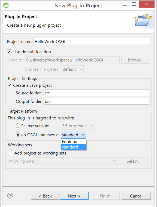Minimize the New Plug-in Project window

(x=125, y=5)
